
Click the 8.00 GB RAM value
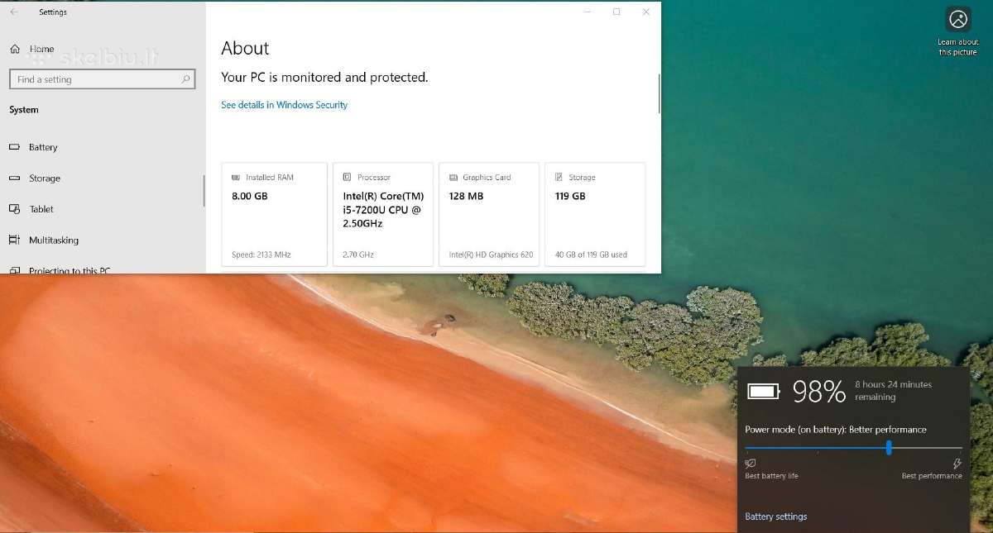coord(250,197)
